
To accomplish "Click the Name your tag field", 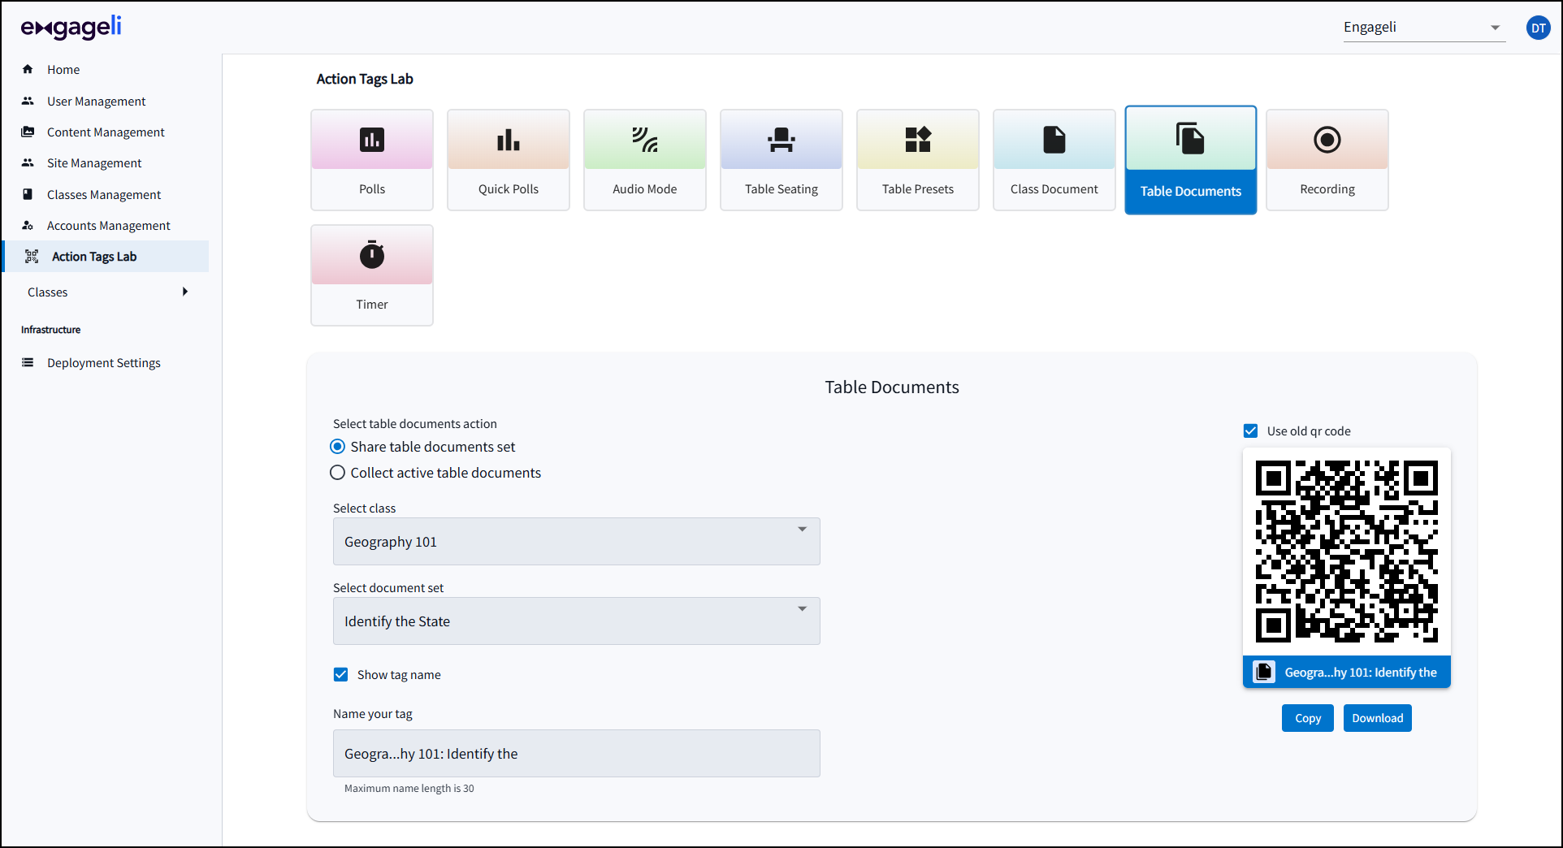I will coord(577,754).
